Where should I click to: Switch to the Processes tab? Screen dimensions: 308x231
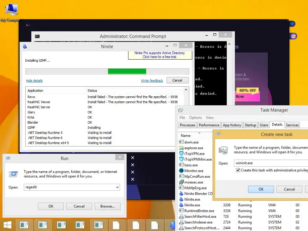click(x=187, y=125)
